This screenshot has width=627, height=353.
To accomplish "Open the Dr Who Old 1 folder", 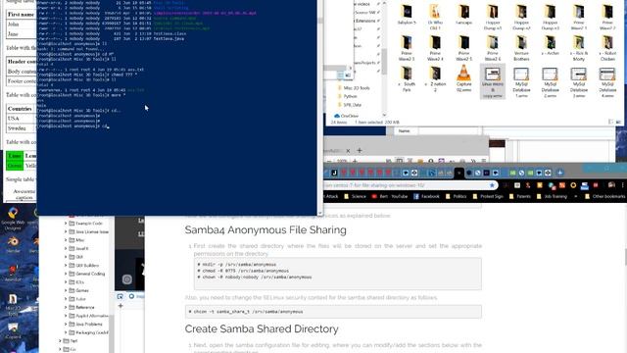I will 435,18.
